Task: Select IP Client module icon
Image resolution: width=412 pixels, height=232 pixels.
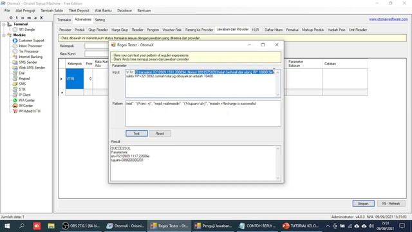Action: pos(15,95)
